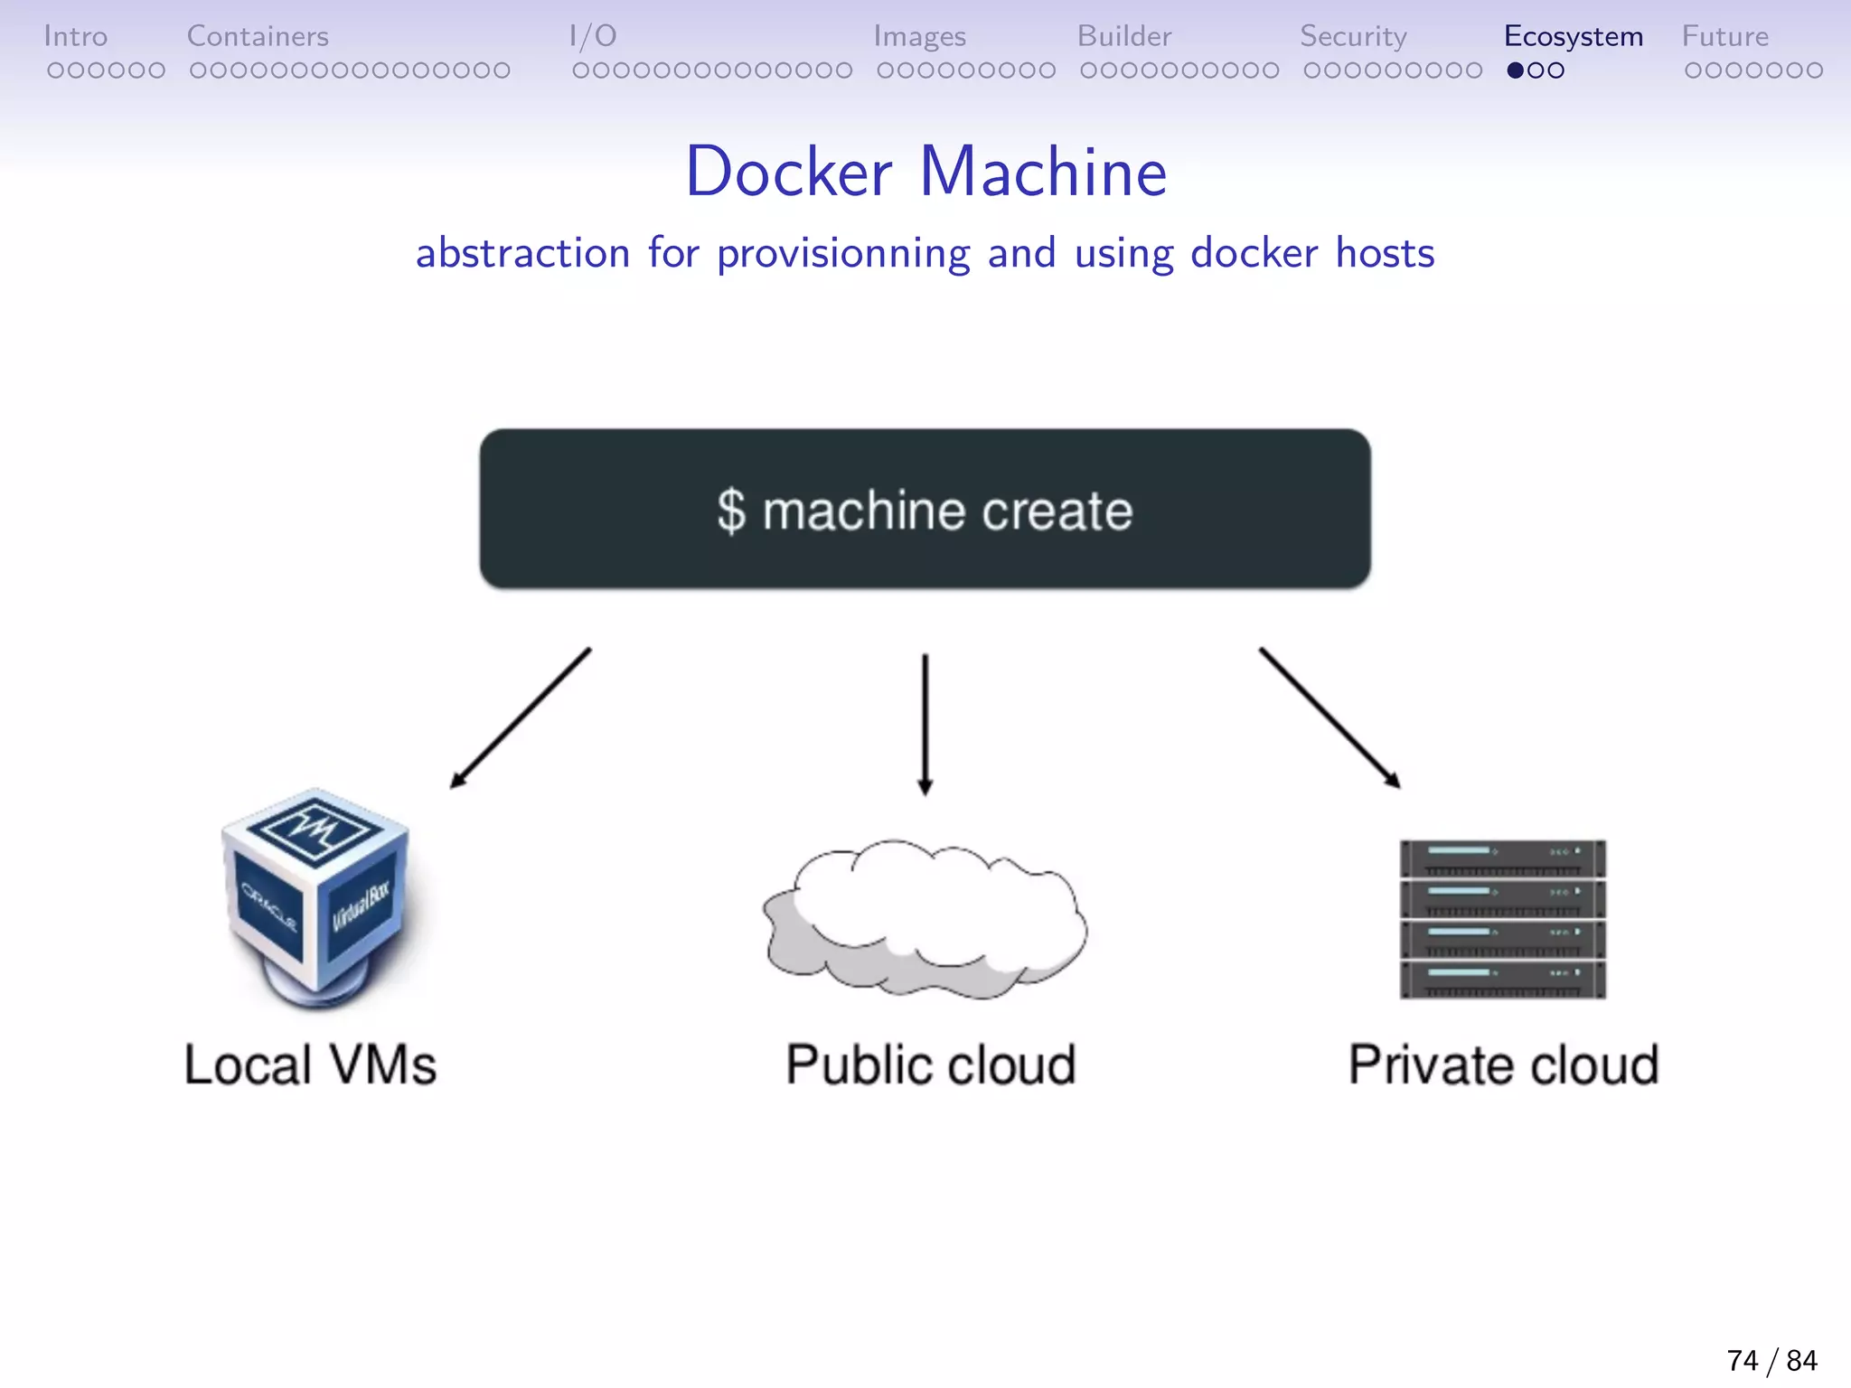This screenshot has width=1851, height=1388.
Task: Go to the Images section
Action: coord(919,36)
